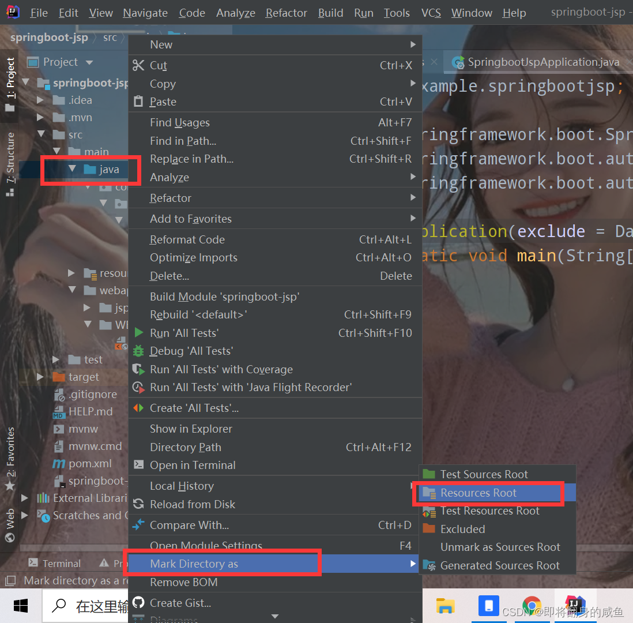Click the Debug 'All Tests' bug icon
The width and height of the screenshot is (633, 623).
point(138,351)
